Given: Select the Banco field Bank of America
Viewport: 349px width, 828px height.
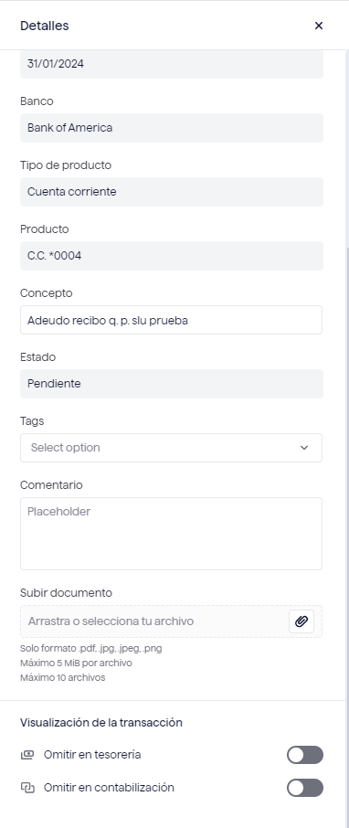Looking at the screenshot, I should tap(172, 128).
